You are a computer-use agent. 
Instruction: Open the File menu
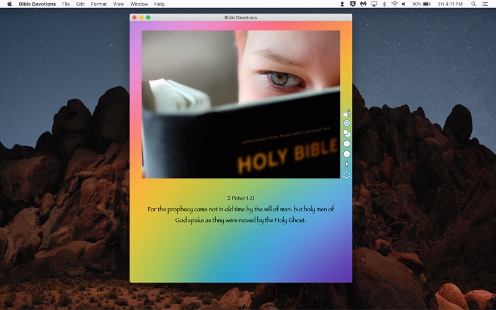click(66, 4)
